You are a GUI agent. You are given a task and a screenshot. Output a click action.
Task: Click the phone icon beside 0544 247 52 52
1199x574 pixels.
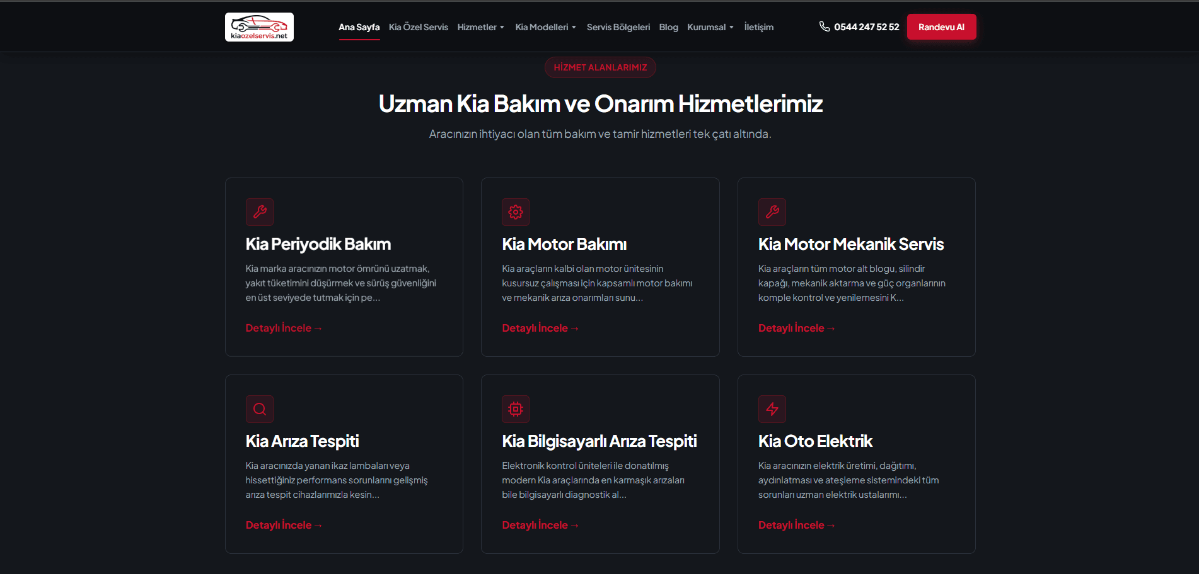[x=824, y=26]
